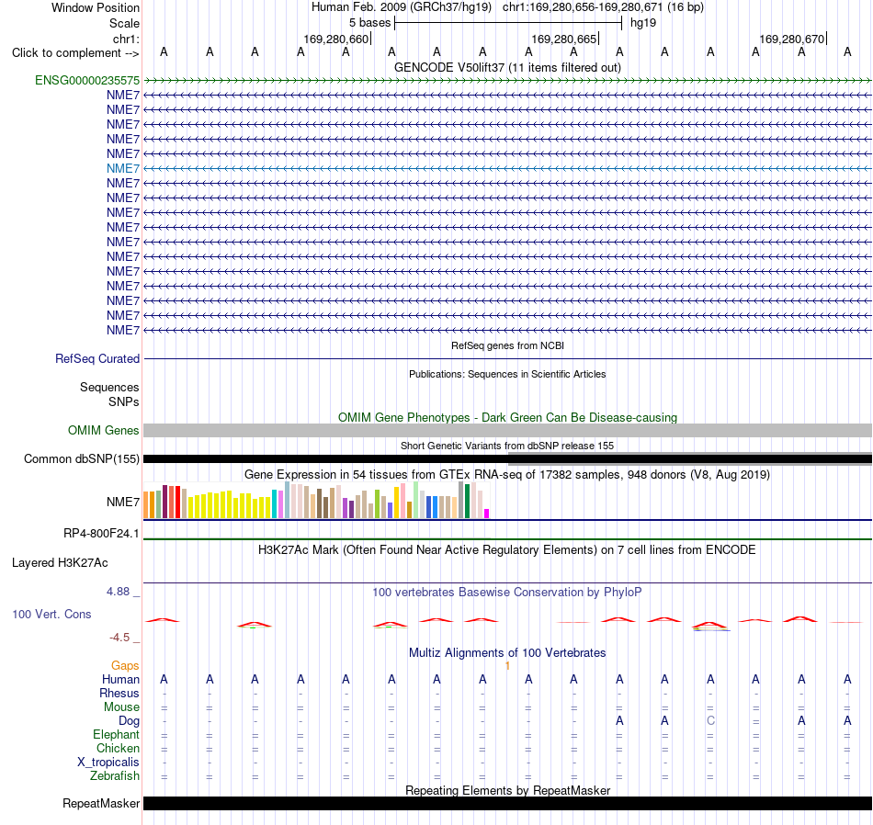Click the orange '1' gap insertion marker
This screenshot has height=825, width=873.
click(x=507, y=666)
